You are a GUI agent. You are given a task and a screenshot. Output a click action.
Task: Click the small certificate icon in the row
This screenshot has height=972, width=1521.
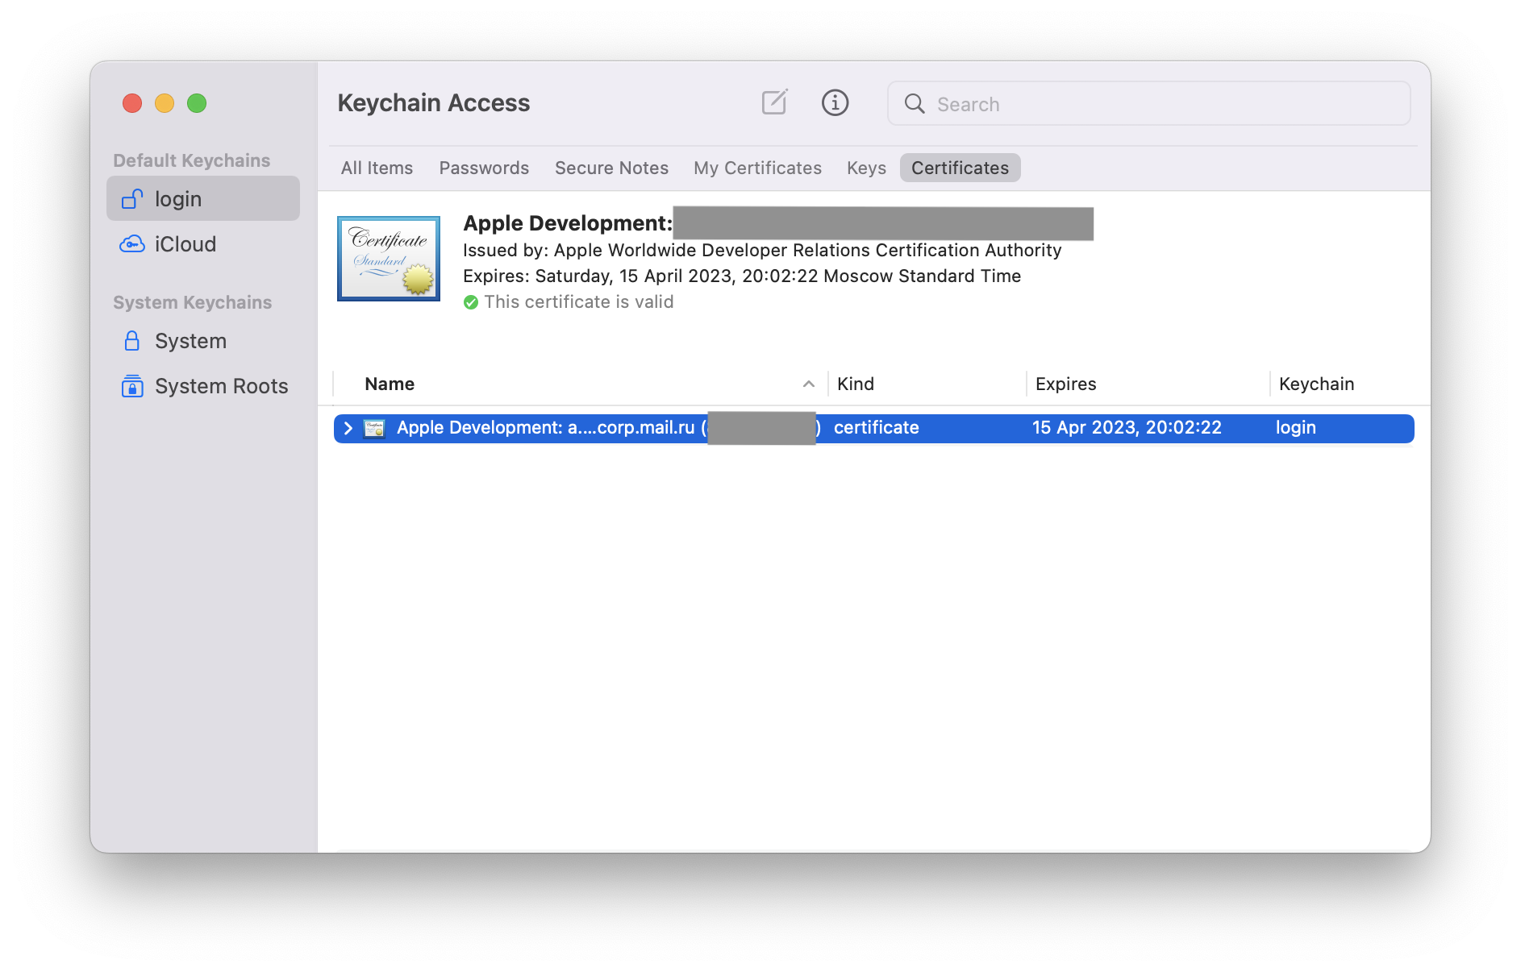coord(374,428)
